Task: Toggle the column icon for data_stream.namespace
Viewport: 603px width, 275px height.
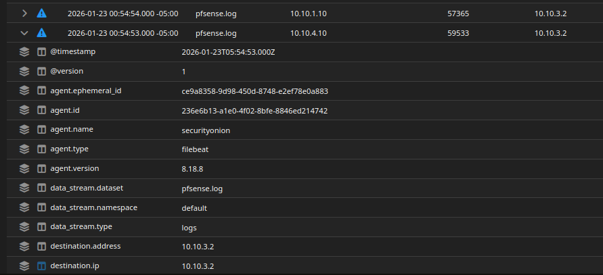Action: (41, 208)
